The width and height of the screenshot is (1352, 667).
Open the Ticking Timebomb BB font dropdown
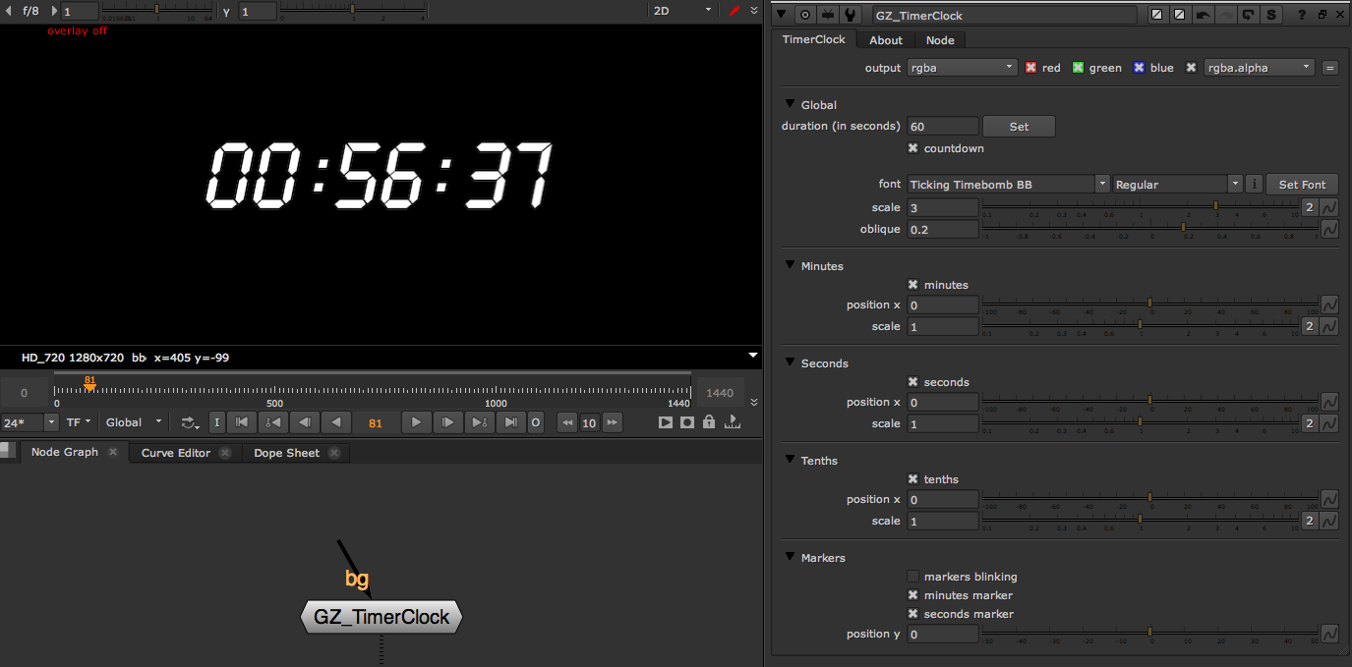pos(1005,184)
